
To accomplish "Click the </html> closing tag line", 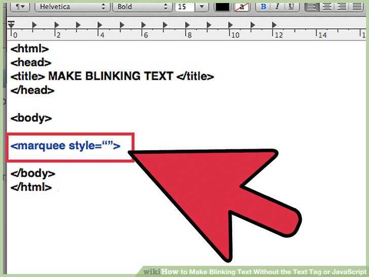I will click(31, 187).
